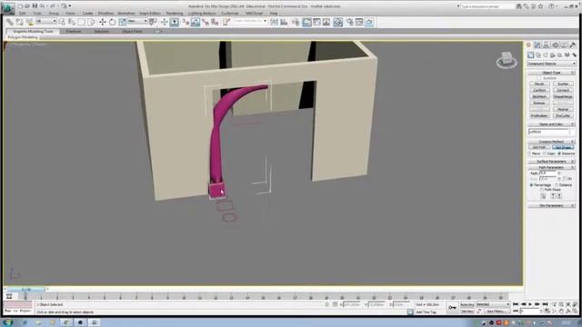582x327 pixels.
Task: Collapse the Object Type rollout
Action: pyautogui.click(x=551, y=73)
